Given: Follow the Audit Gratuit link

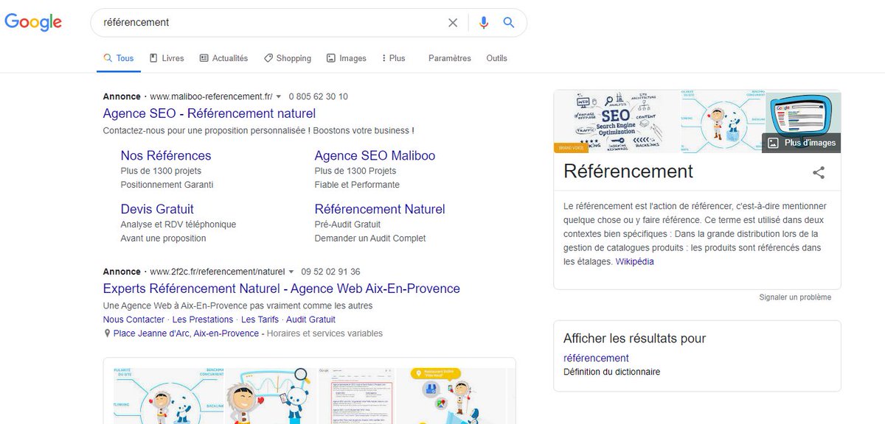Looking at the screenshot, I should 310,319.
